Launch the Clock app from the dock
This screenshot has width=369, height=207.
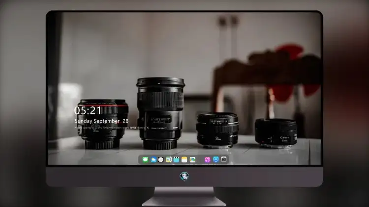point(161,160)
